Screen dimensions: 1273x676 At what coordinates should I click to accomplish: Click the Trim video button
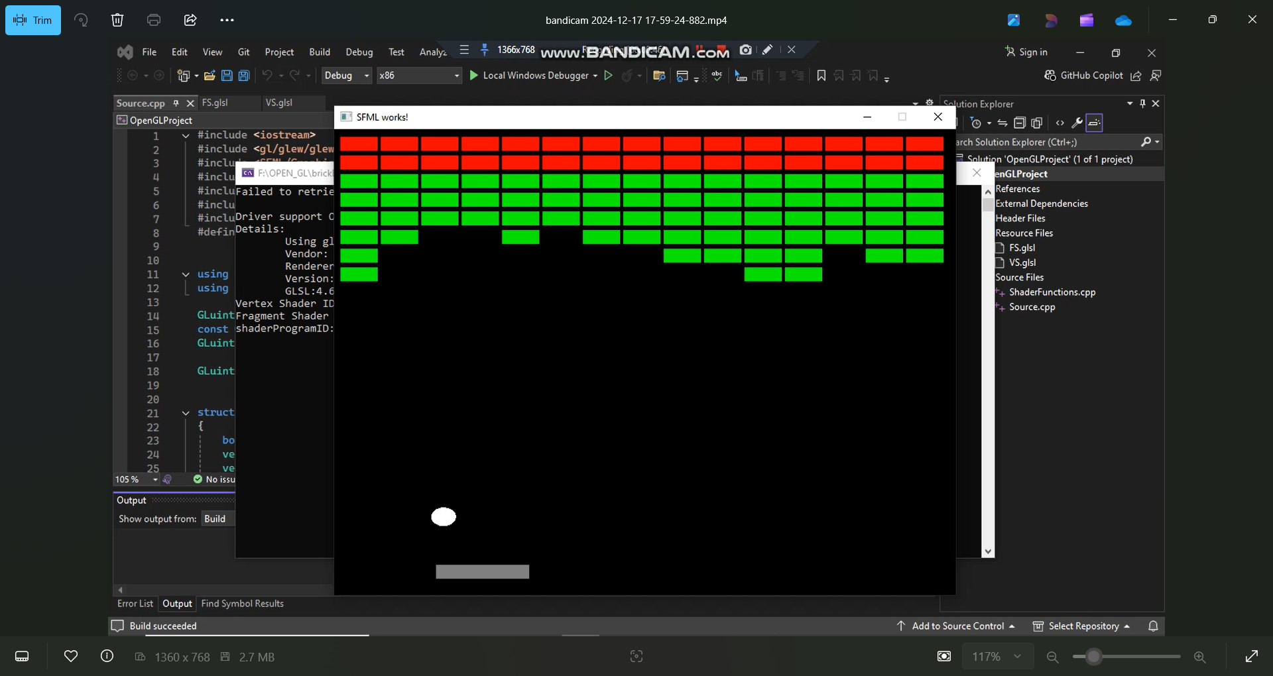point(33,20)
